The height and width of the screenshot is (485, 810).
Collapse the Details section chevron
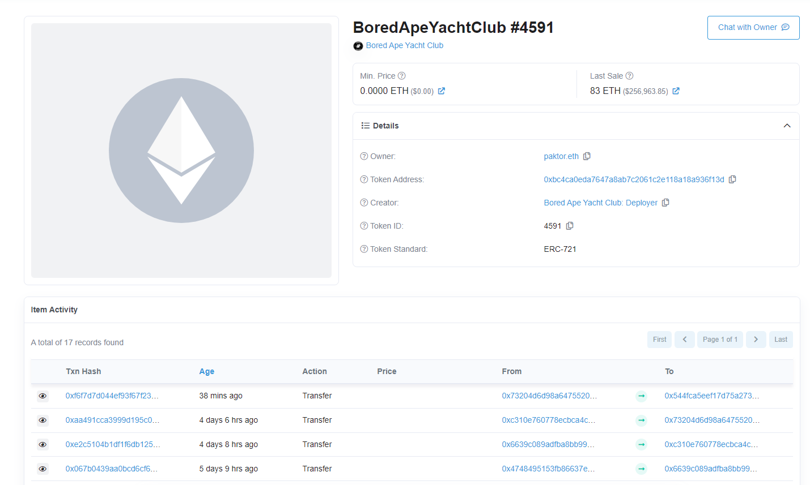coord(787,126)
